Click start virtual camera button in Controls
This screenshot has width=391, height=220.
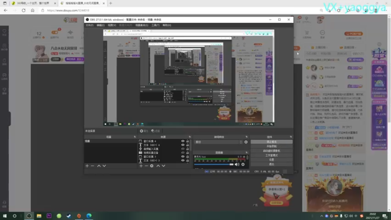coord(271,151)
